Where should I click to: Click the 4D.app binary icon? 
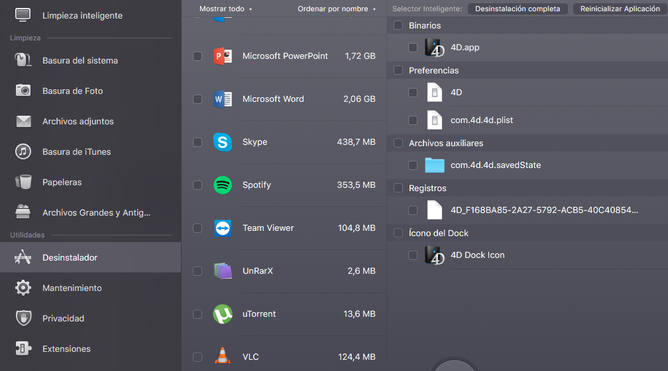[435, 48]
